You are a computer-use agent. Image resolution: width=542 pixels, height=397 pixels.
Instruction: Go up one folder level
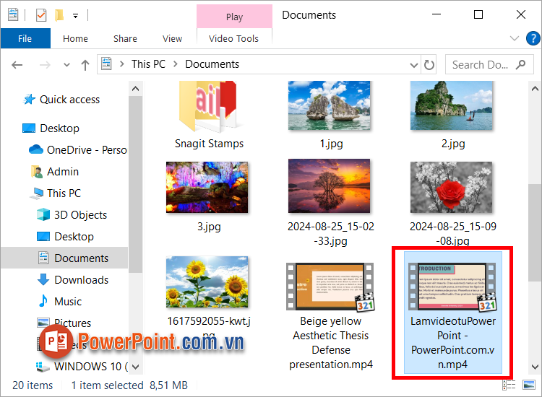85,64
